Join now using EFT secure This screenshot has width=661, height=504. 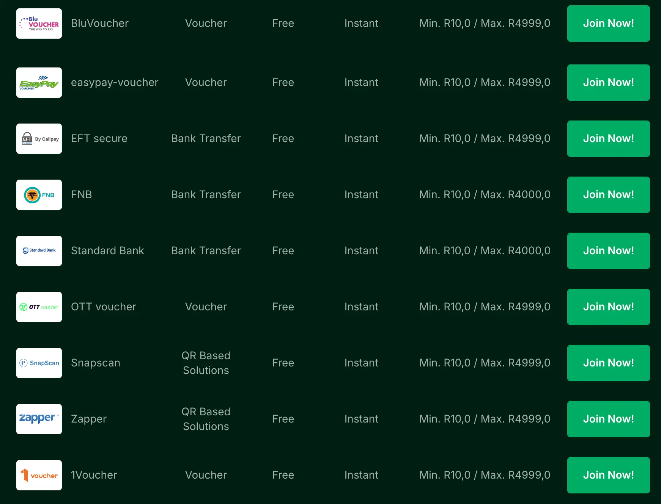pos(608,139)
